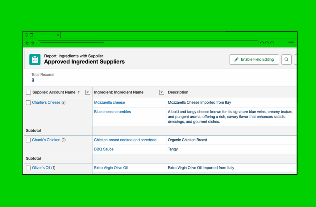Screen dimensions: 316x207
Task: Open Supplier Account Name column dropdown
Action: pyautogui.click(x=88, y=92)
